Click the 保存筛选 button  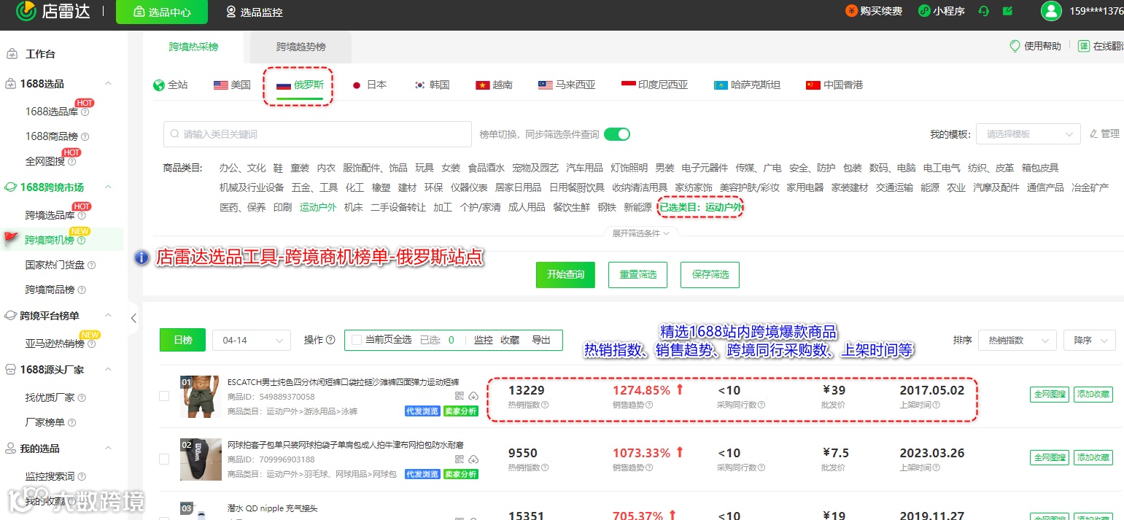[x=710, y=275]
